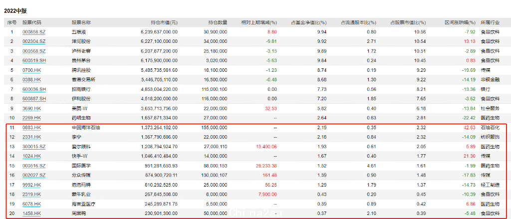511x219 pixels.
Task: Select stock name 药明生物
Action: (x=81, y=118)
